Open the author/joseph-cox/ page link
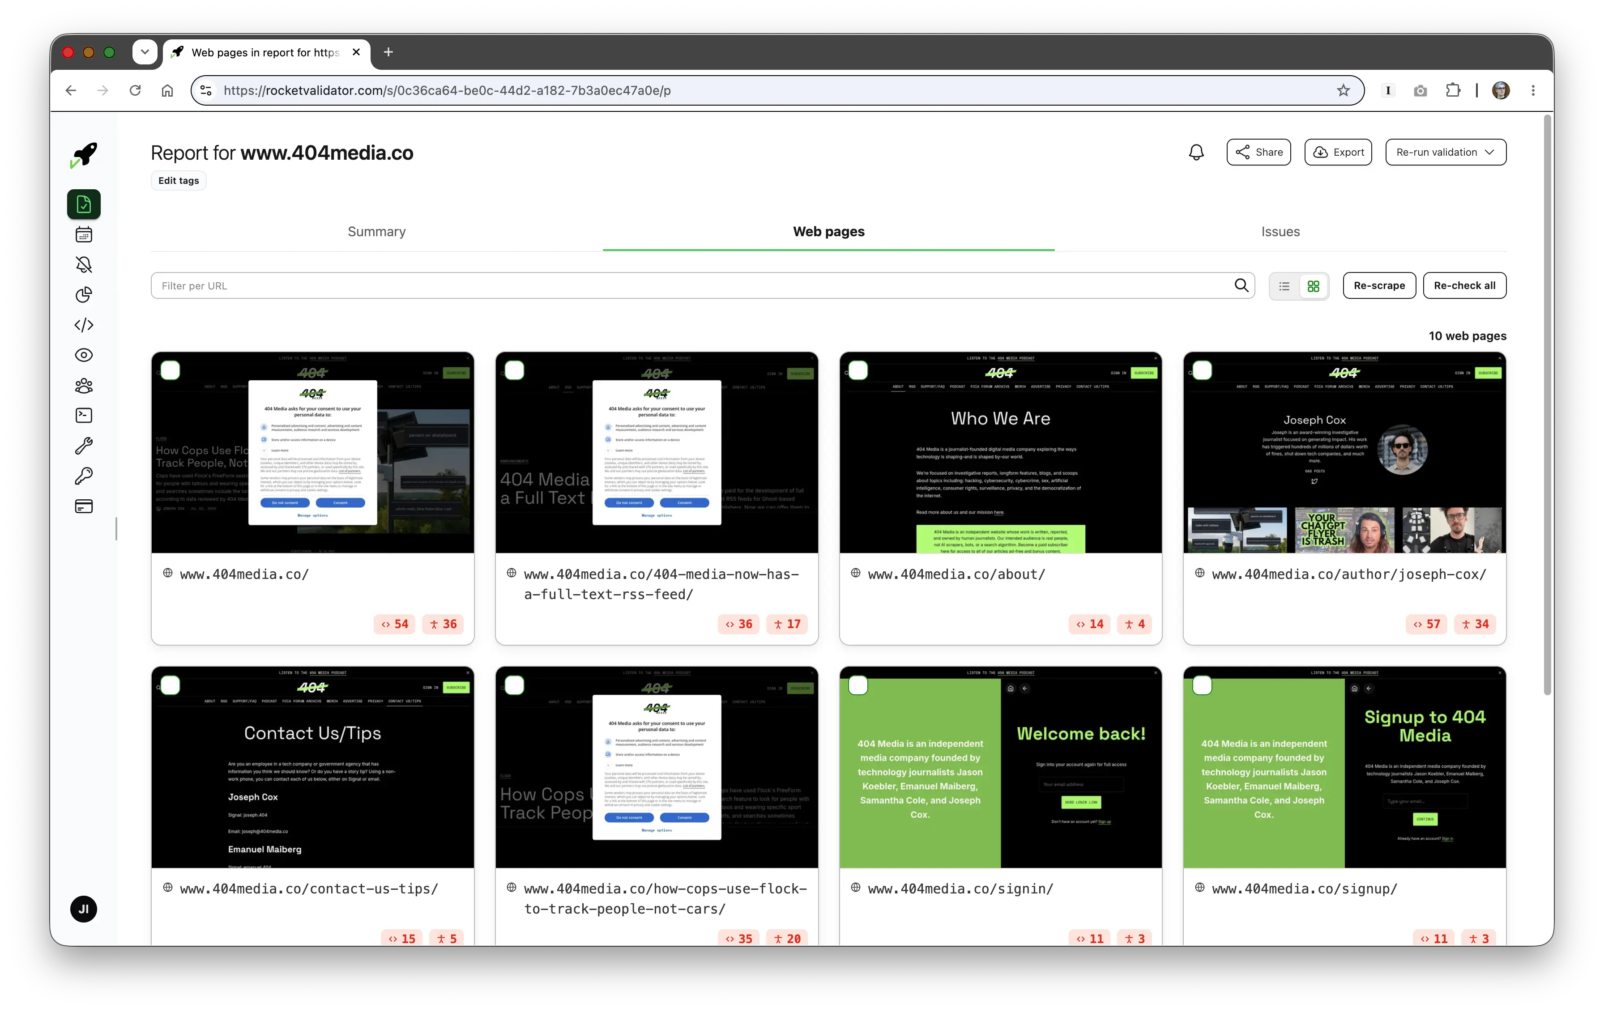1604x1012 pixels. (x=1349, y=574)
